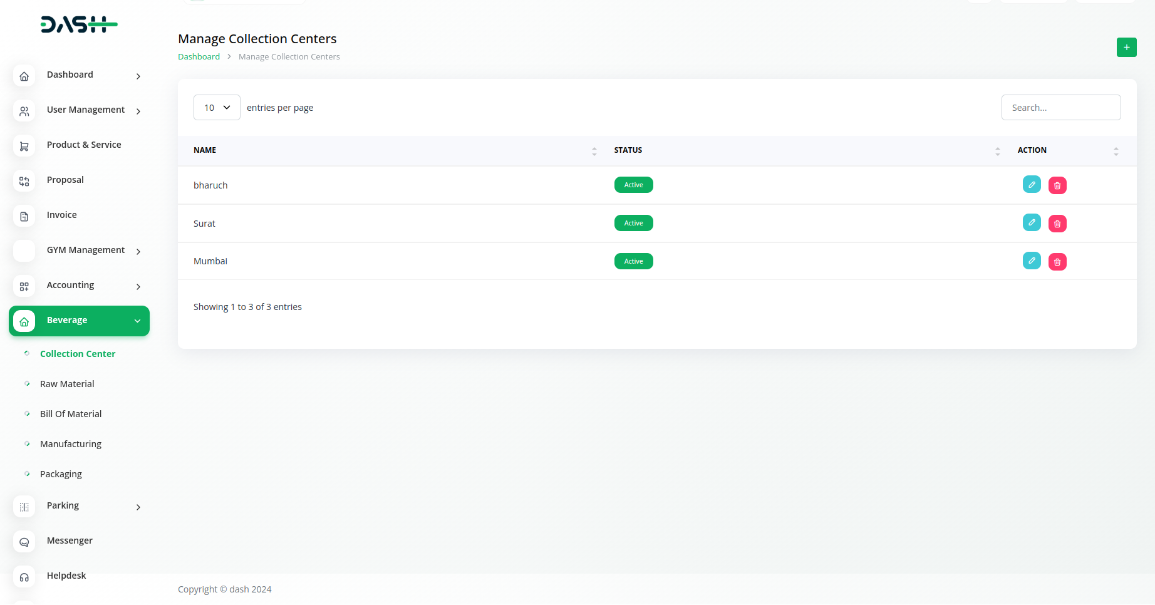This screenshot has height=605, width=1155.
Task: Open the Raw Material submenu item
Action: (x=67, y=384)
